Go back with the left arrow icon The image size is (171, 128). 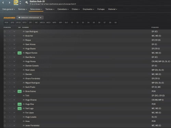3,2
